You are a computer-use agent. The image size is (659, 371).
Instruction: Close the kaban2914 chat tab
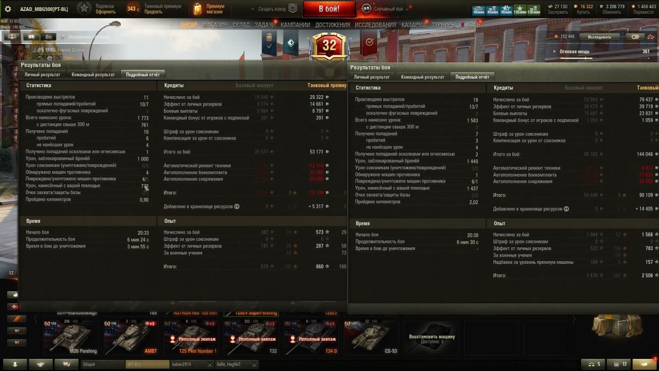pos(210,364)
